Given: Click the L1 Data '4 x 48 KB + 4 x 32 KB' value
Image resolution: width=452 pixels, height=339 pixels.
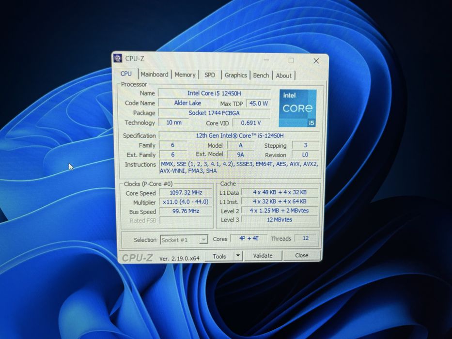Looking at the screenshot, I should click(x=280, y=192).
